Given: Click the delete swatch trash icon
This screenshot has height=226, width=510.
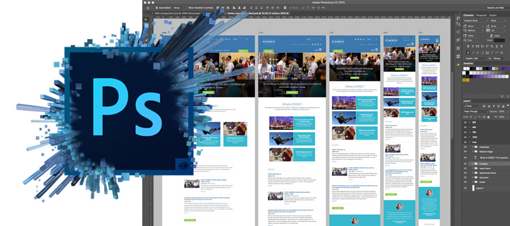Looking at the screenshot, I should click(507, 96).
